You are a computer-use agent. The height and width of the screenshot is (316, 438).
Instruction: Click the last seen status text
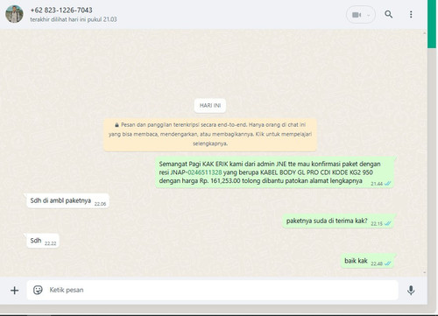pos(74,19)
